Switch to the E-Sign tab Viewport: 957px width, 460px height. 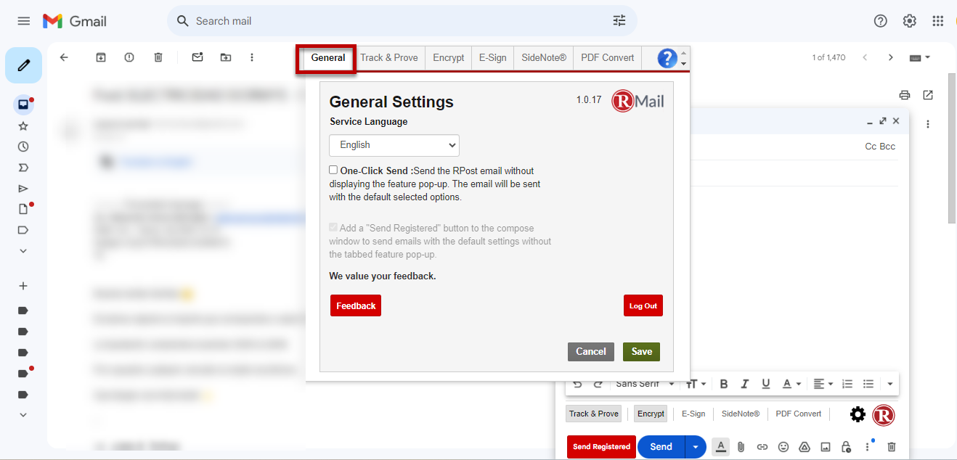click(x=492, y=58)
